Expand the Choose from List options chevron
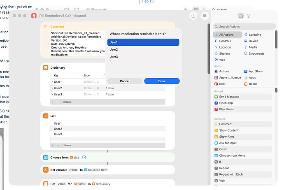This screenshot has height=190, width=284. (x=84, y=158)
